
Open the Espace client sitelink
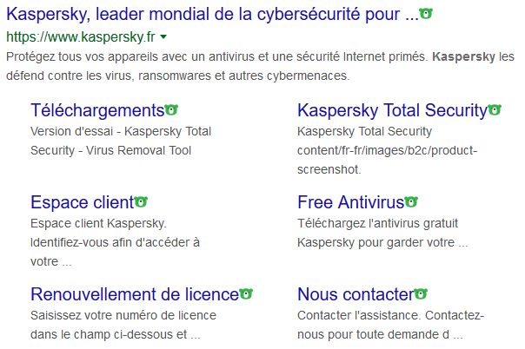point(82,202)
